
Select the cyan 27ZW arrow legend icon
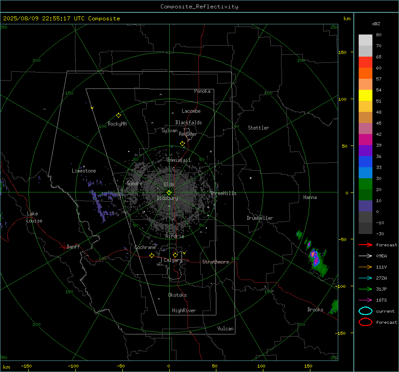click(365, 278)
